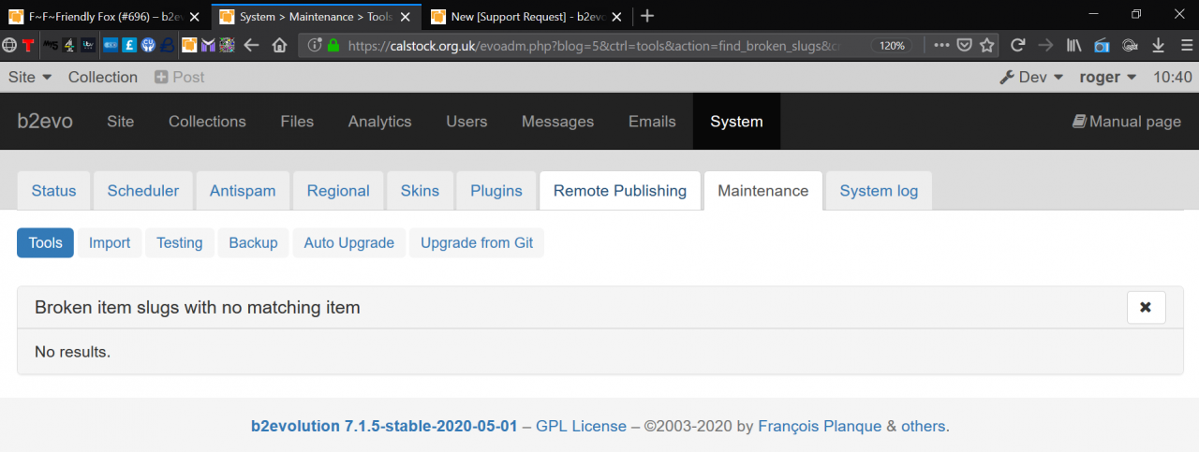Close the Friendly Fox browser tab

[x=195, y=16]
